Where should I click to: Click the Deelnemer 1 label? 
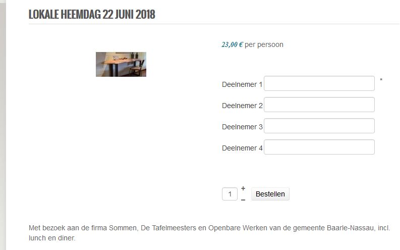pos(242,84)
